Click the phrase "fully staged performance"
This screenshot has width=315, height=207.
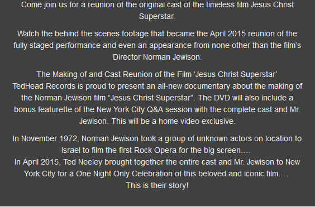(x=57, y=46)
